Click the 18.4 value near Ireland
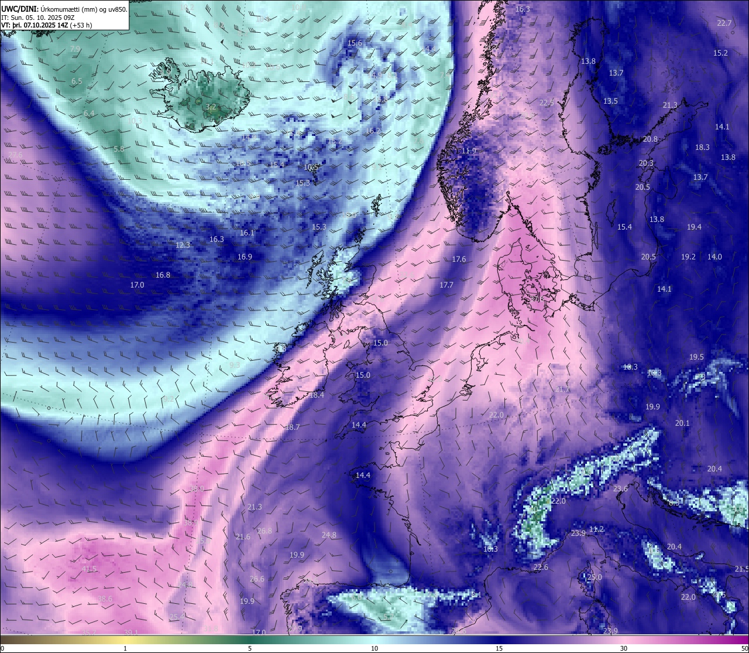Screen dimensions: 749x653 pos(317,395)
